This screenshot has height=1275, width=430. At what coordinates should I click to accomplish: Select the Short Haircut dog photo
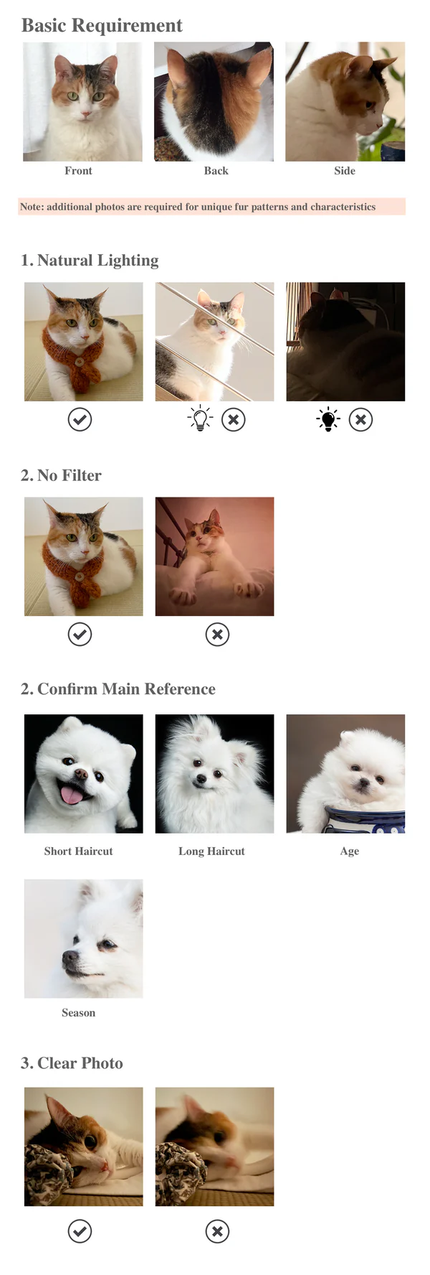[x=83, y=774]
